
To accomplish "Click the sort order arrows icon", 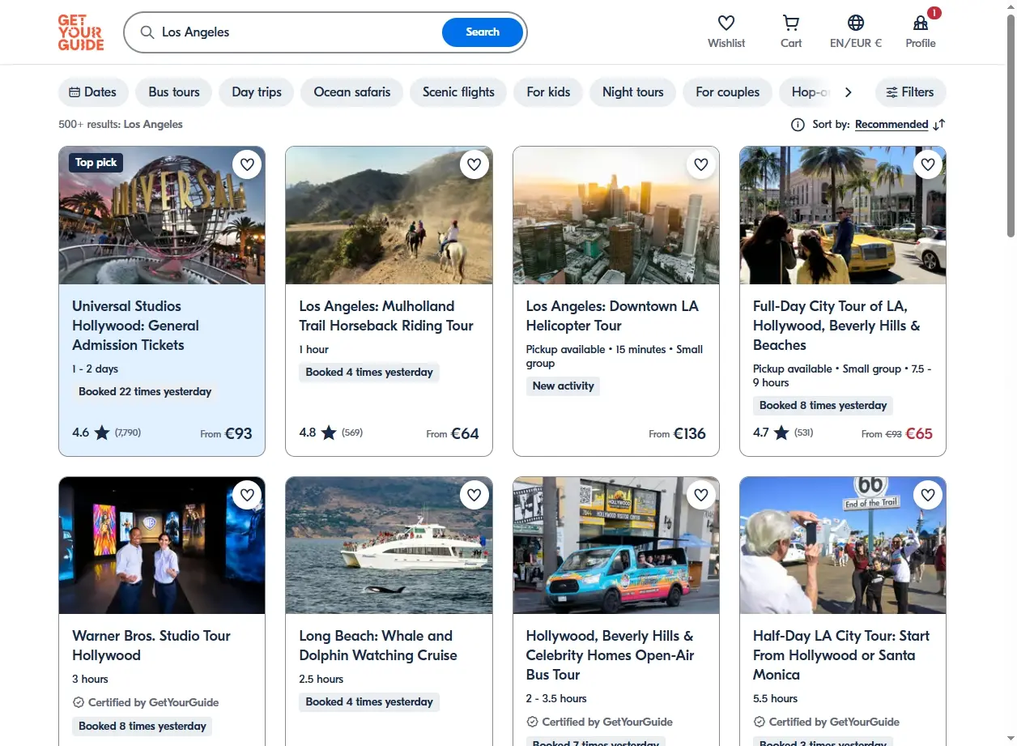I will click(x=939, y=125).
